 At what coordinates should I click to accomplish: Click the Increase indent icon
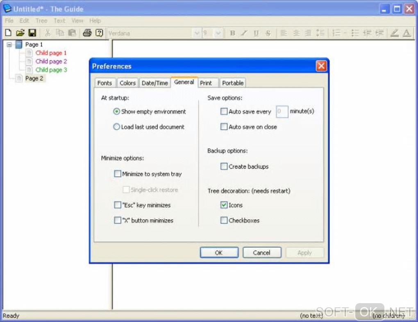coord(379,33)
